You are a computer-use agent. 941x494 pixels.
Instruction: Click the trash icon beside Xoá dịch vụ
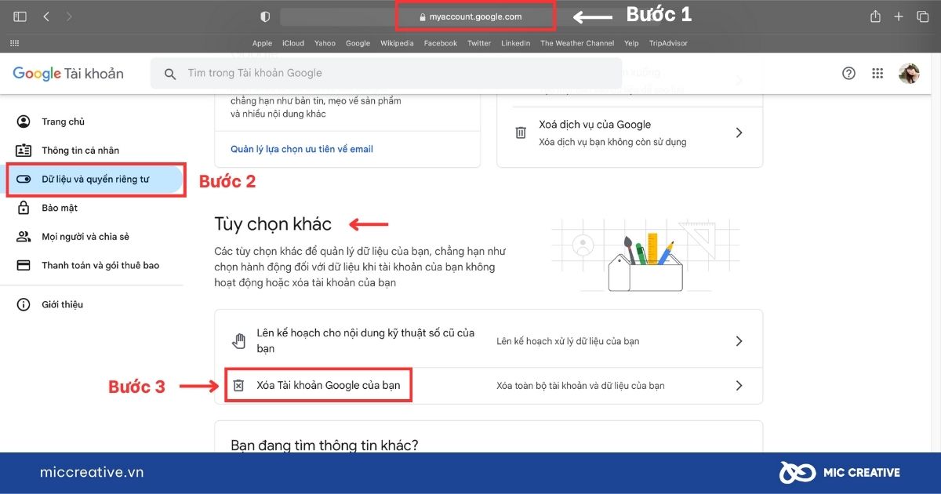(521, 133)
